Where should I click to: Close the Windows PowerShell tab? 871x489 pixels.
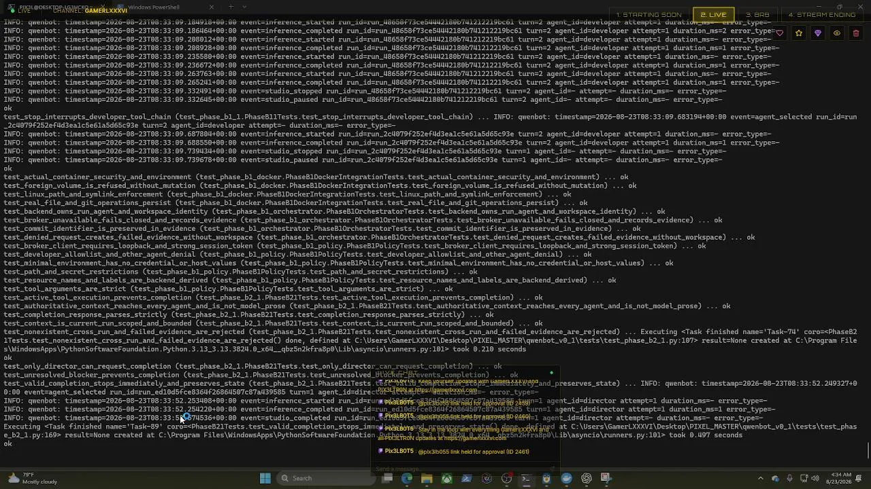pyautogui.click(x=211, y=7)
